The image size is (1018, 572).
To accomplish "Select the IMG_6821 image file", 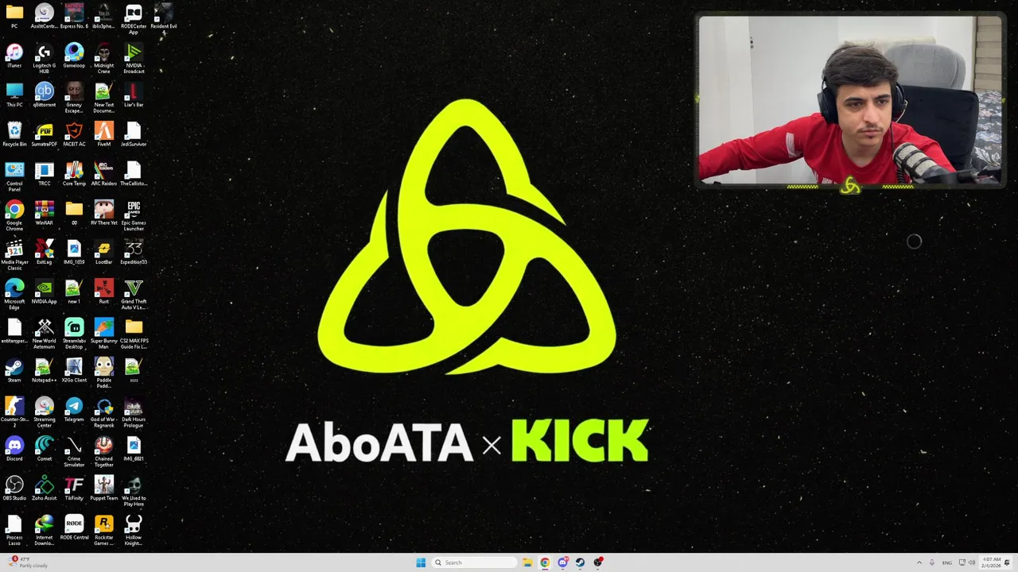I will [134, 449].
